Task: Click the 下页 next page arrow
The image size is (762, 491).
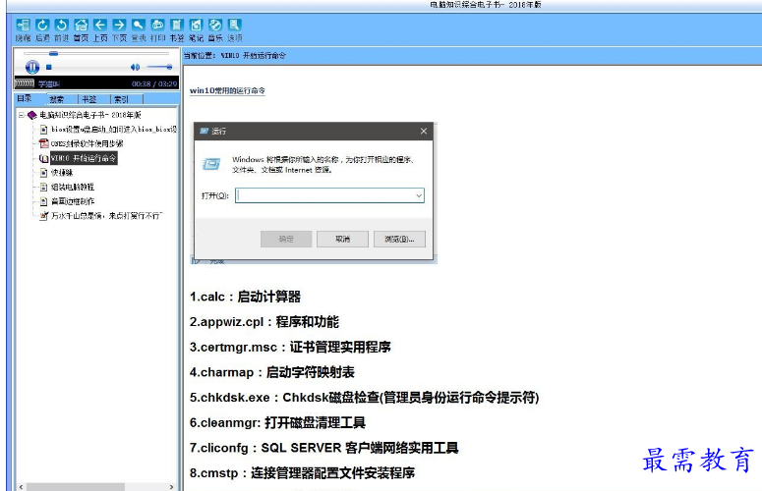Action: point(119,25)
